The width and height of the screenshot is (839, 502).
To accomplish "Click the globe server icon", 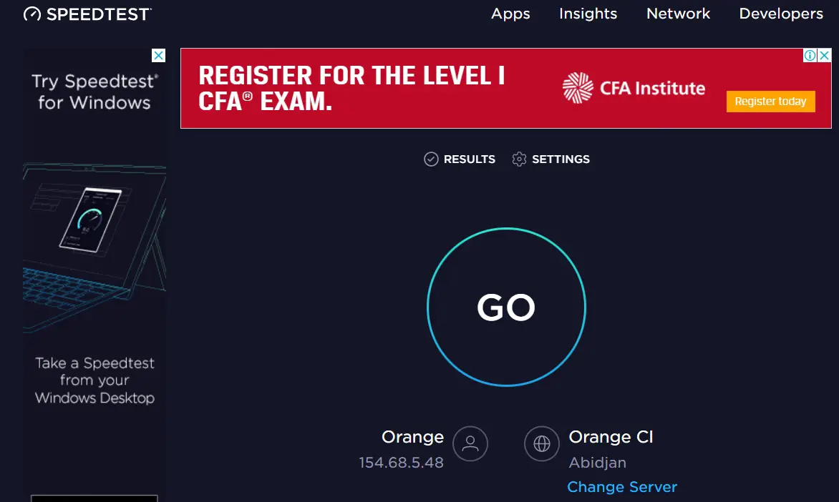I will coord(541,444).
